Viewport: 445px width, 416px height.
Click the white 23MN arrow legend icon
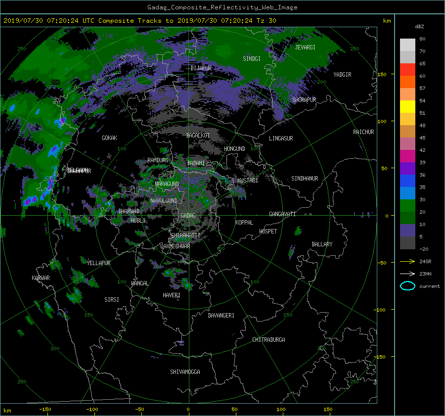tap(407, 274)
